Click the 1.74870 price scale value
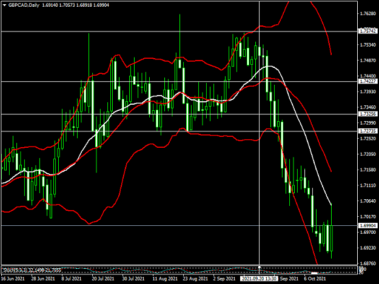The width and height of the screenshot is (379, 284). (368, 61)
